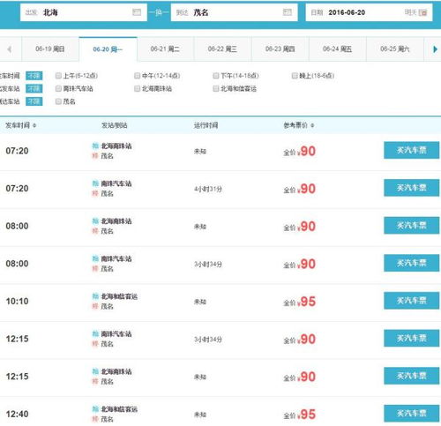This screenshot has height=426, width=441.
Task: Select 不限 for 发车时间 filter
Action: point(34,76)
